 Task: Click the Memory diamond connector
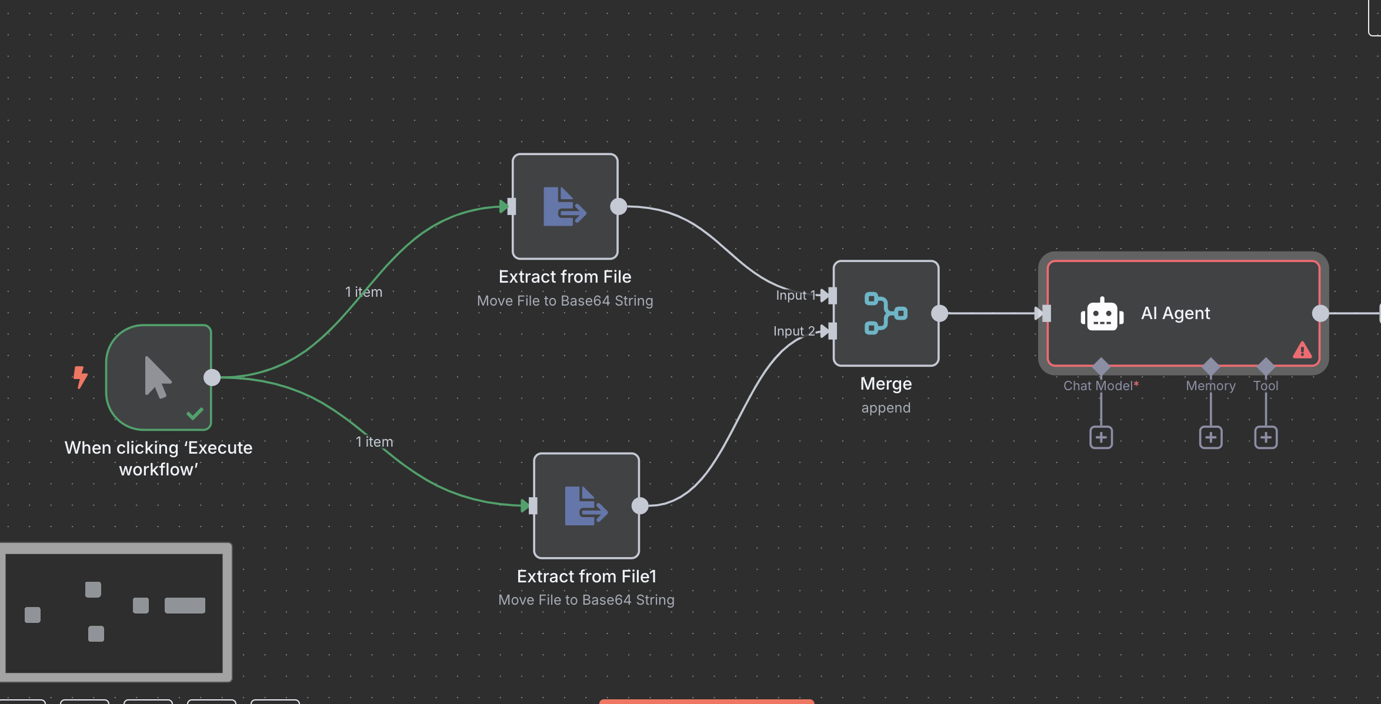(1210, 367)
